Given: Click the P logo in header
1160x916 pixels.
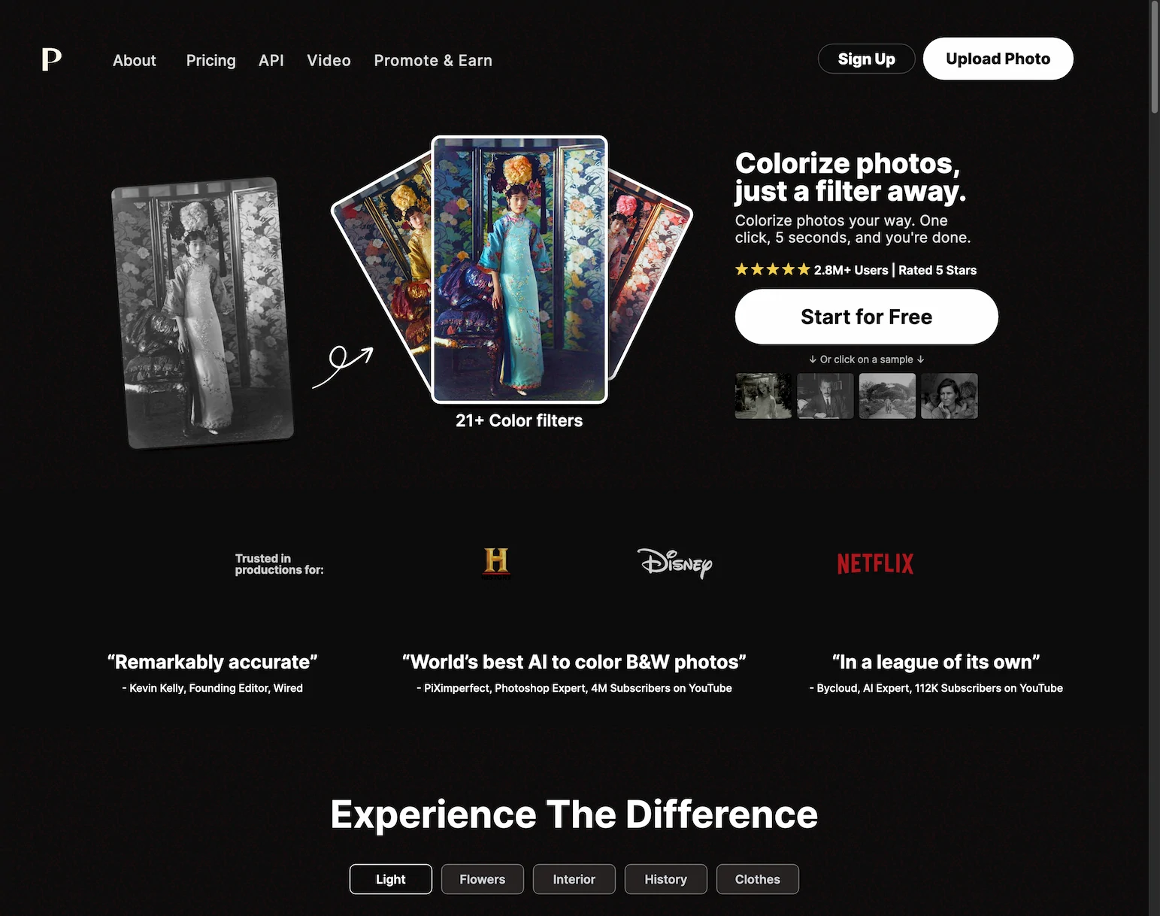Looking at the screenshot, I should point(51,59).
